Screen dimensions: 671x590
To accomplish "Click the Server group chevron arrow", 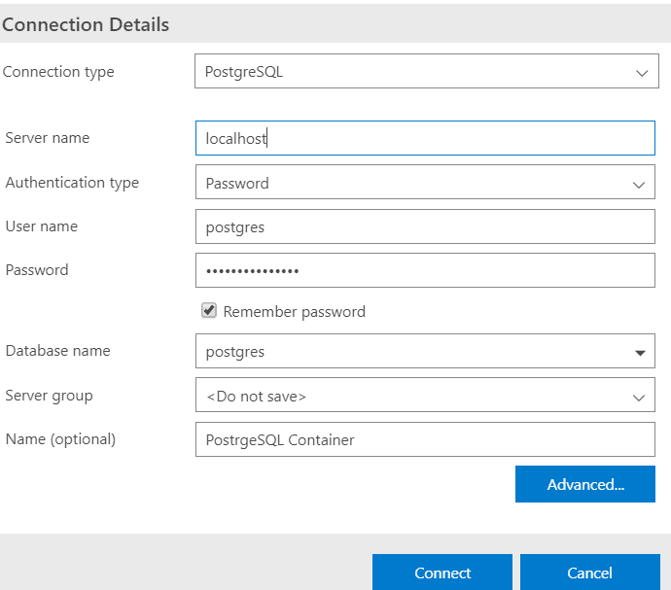I will click(639, 398).
